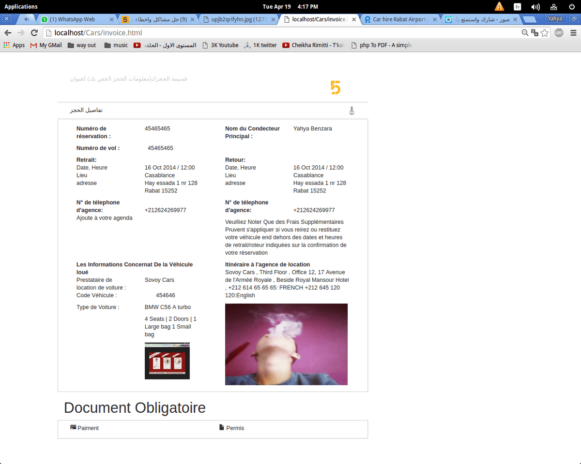
Task: Click the audio speaker icon on the first tab
Action: pos(27,19)
